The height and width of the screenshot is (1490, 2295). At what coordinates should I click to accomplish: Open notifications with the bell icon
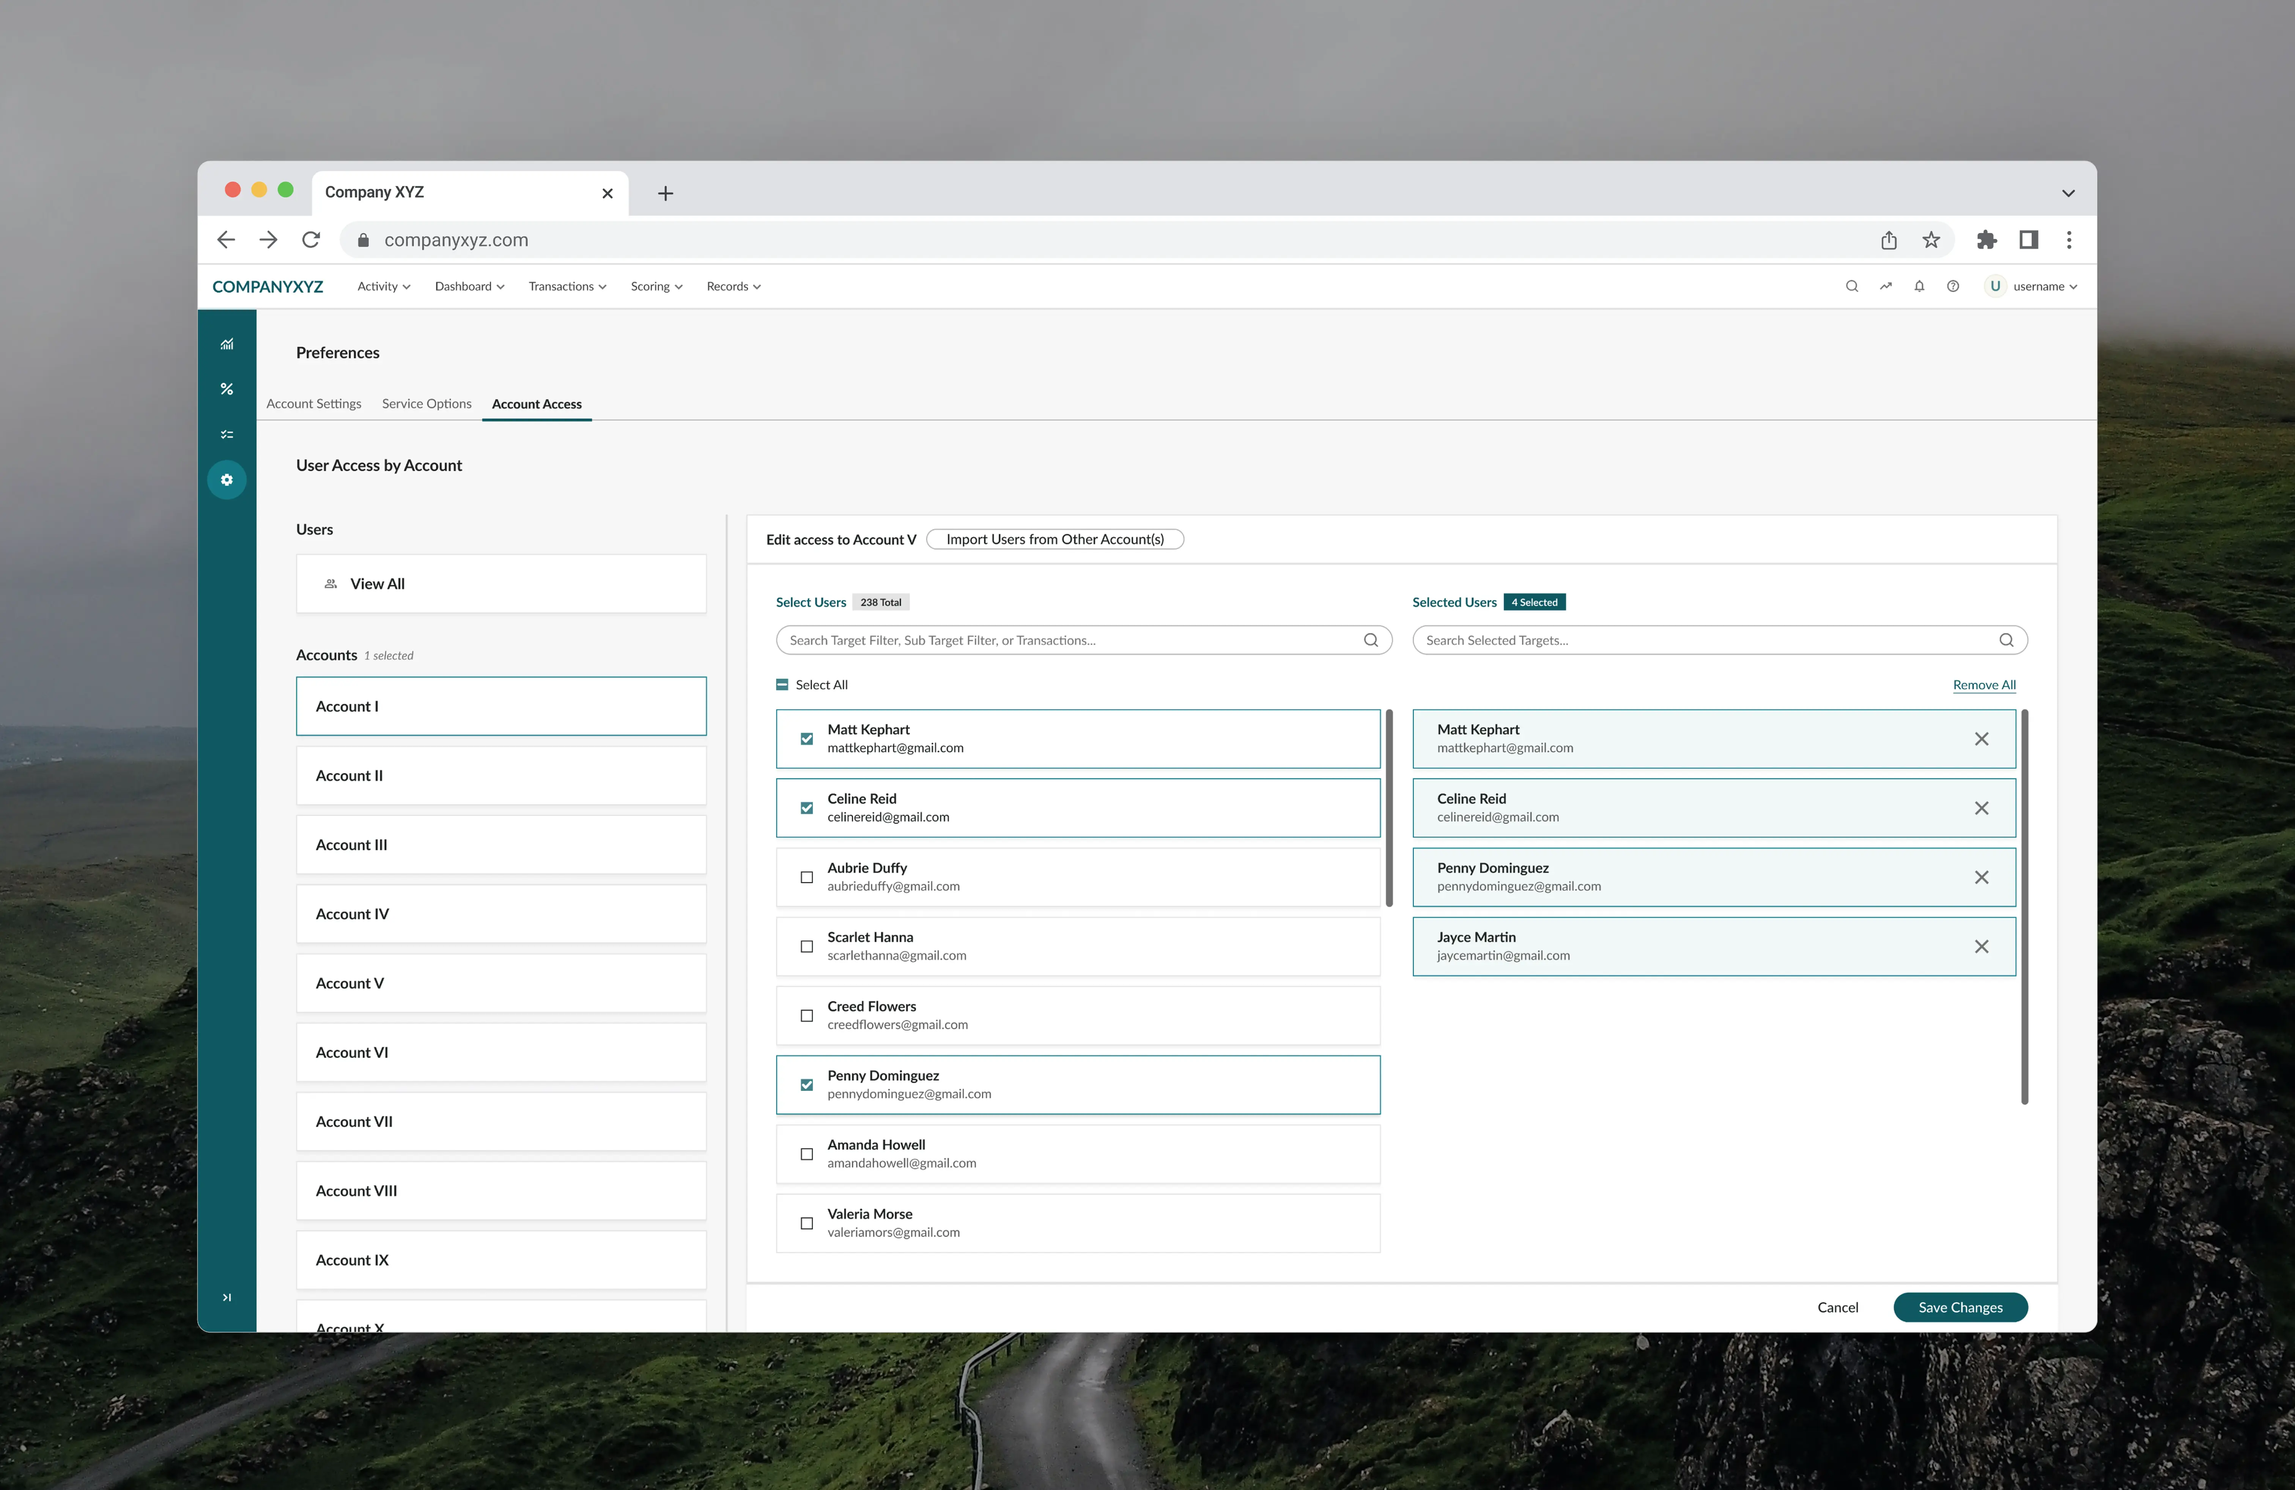tap(1919, 286)
